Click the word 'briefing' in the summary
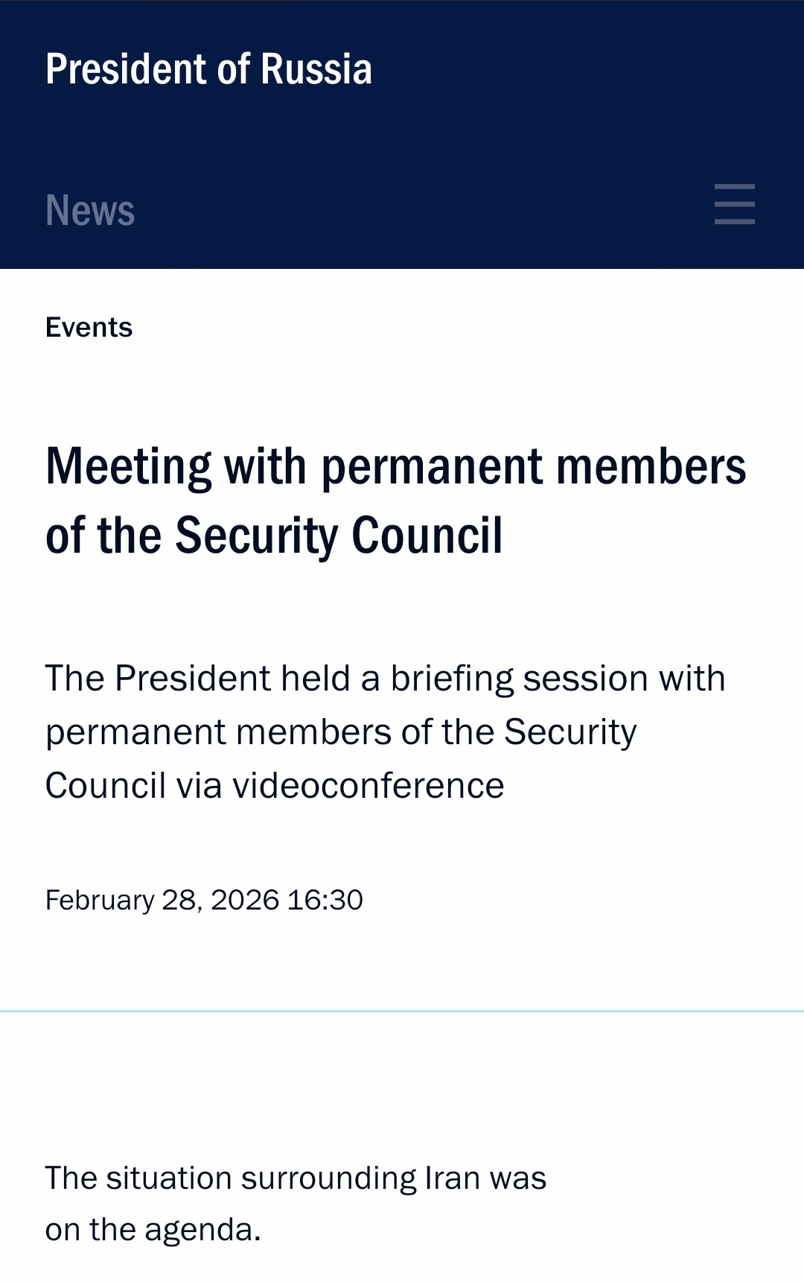 point(451,679)
